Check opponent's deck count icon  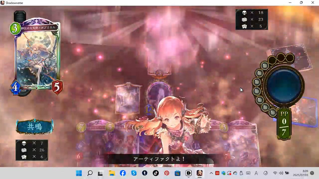244,20
